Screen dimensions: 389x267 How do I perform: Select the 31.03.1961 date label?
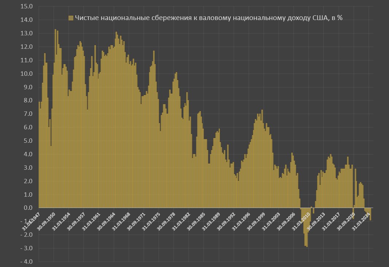pyautogui.click(x=92, y=220)
